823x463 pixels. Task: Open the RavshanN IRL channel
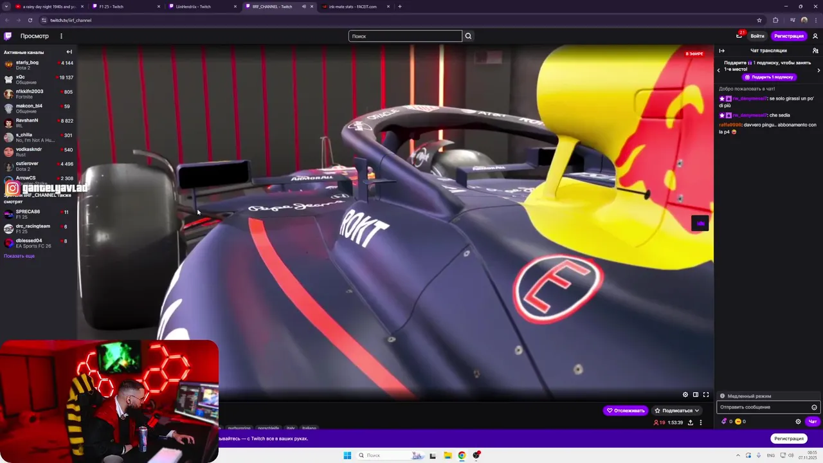38,123
